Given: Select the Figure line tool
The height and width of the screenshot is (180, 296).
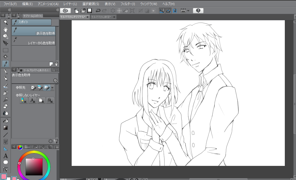Looking at the screenshot, I should (x=6, y=135).
